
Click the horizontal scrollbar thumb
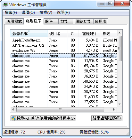pyautogui.click(x=60, y=110)
